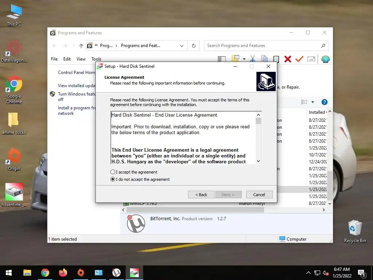Open uTorrent from the taskbar
This screenshot has width=373, height=280.
pos(116,273)
